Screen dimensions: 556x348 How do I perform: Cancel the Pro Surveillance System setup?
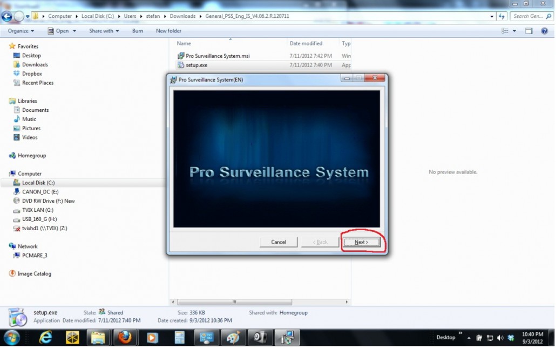tap(279, 242)
